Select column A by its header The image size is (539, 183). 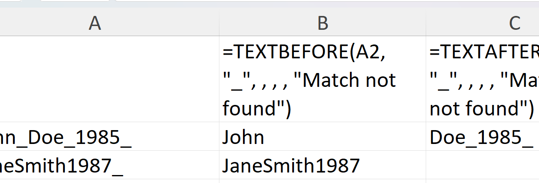[95, 24]
